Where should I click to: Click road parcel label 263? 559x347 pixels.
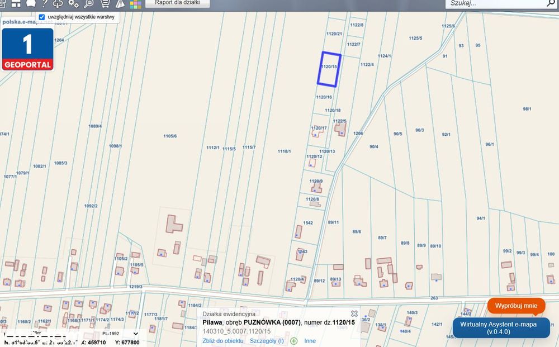pos(434,298)
